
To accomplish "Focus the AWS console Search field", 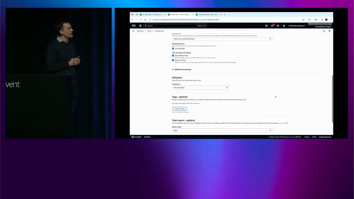I will point(175,26).
